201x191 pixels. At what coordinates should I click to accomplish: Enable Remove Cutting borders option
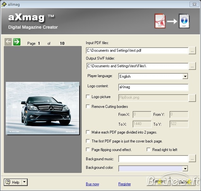(x=88, y=106)
